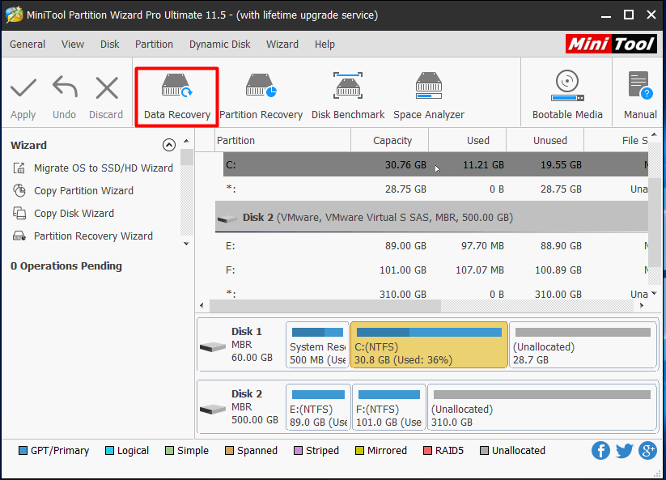Open MiniTool's Facebook page icon

[x=600, y=450]
